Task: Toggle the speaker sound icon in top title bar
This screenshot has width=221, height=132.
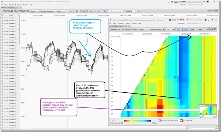Action: [207, 2]
